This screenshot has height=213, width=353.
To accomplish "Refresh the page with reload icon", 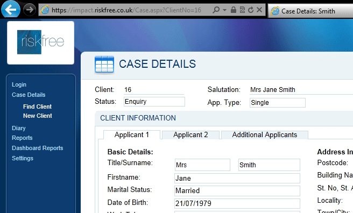I will [251, 10].
